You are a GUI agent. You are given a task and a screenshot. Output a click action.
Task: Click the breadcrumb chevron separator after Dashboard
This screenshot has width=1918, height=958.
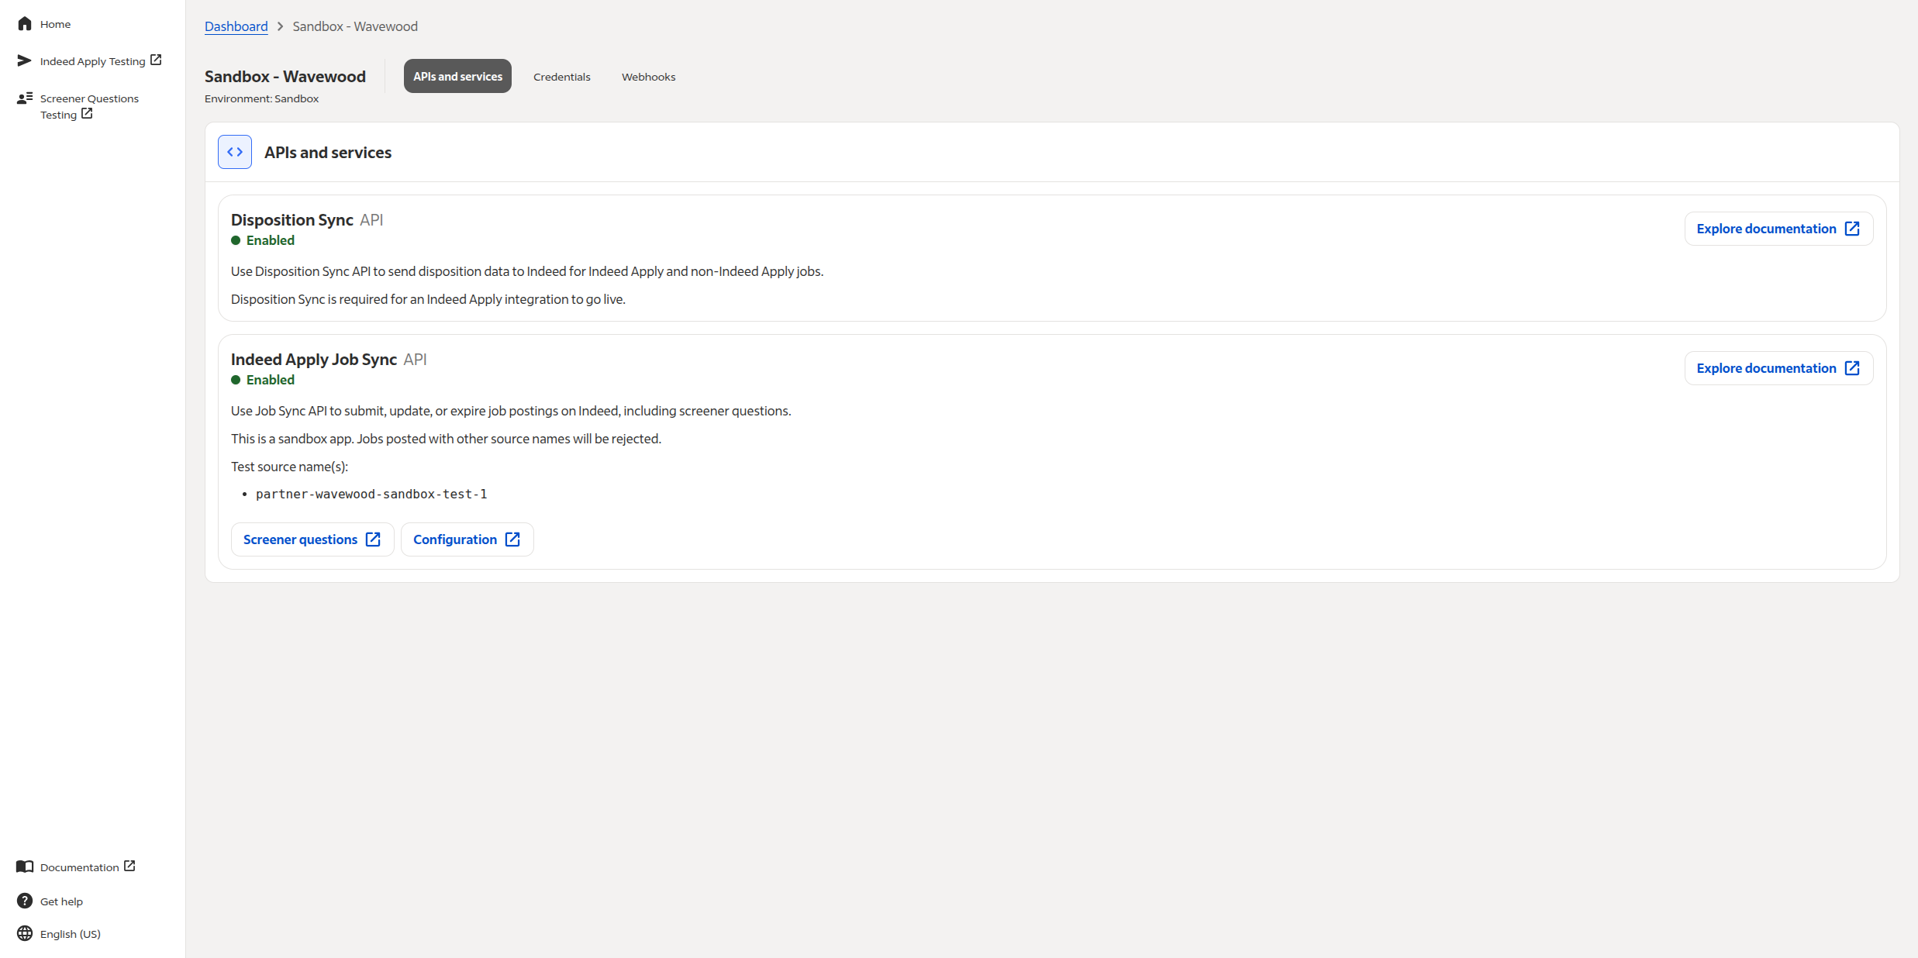pyautogui.click(x=281, y=26)
